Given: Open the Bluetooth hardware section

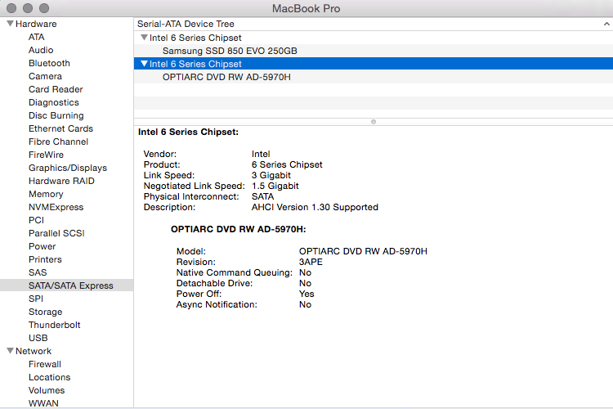Looking at the screenshot, I should coord(49,64).
